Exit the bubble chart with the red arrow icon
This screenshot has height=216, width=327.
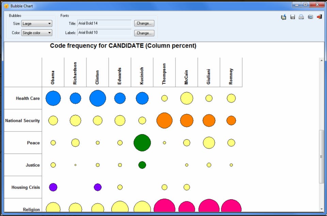pyautogui.click(x=319, y=17)
